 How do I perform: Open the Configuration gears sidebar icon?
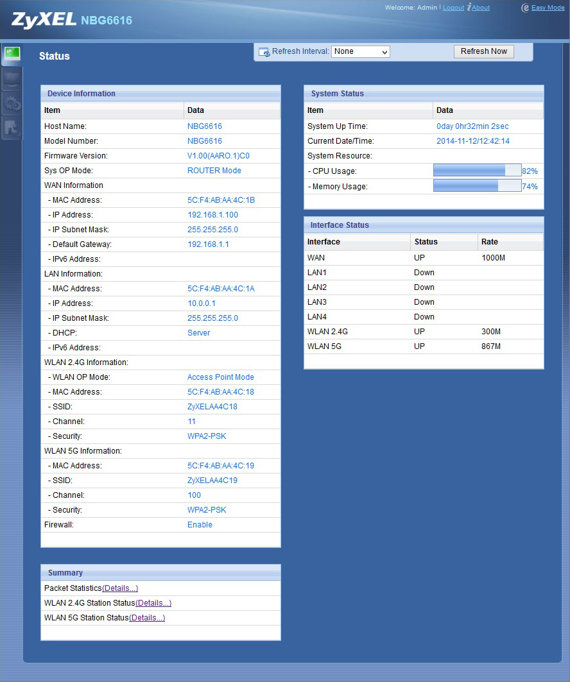click(x=12, y=105)
